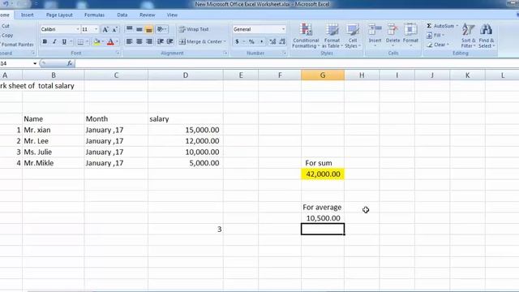Switch to the Review tab

click(x=148, y=15)
